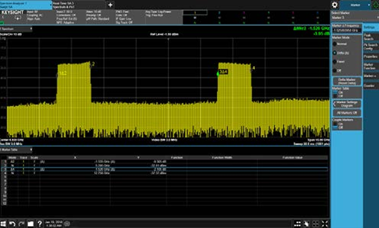Set marker mode to Off
379x228 pixels.
pyautogui.click(x=335, y=71)
